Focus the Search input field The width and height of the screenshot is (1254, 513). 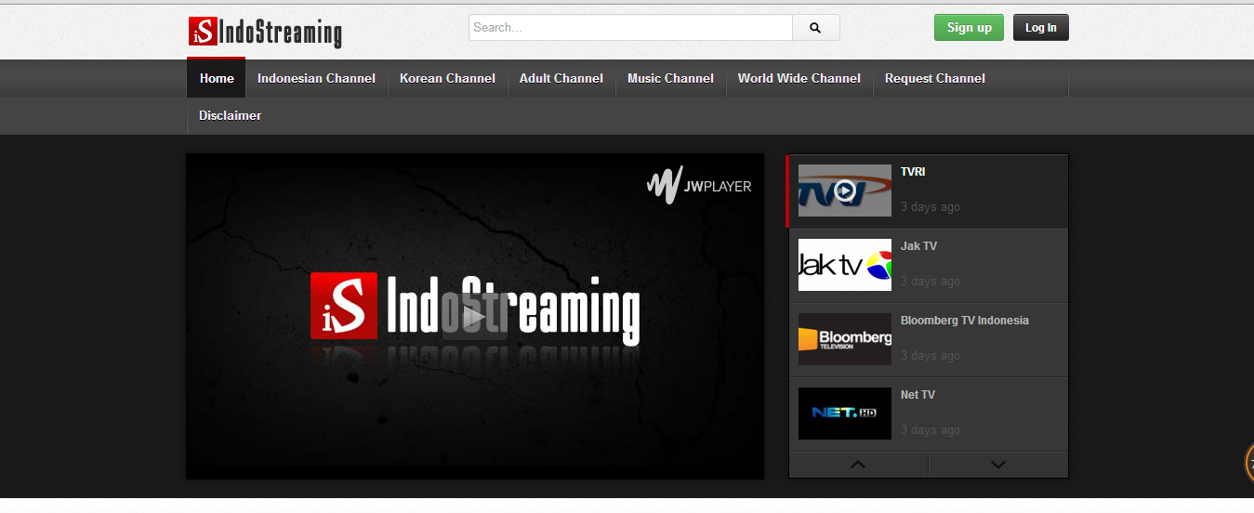point(630,28)
